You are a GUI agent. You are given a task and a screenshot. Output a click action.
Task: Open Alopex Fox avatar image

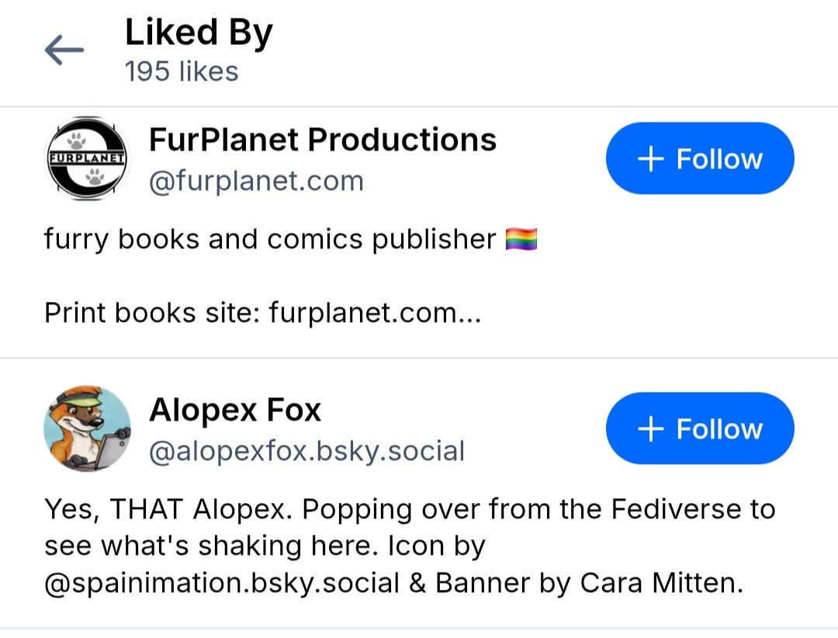87,428
